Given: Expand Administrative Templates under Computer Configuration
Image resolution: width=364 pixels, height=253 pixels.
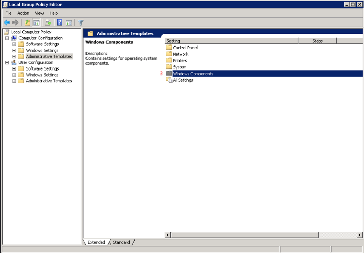Looking at the screenshot, I should [14, 56].
